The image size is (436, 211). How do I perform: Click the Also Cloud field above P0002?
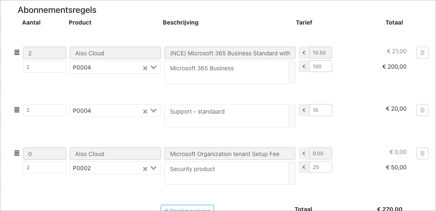[115, 154]
